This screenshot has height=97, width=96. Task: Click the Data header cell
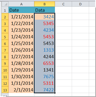coord(45,10)
